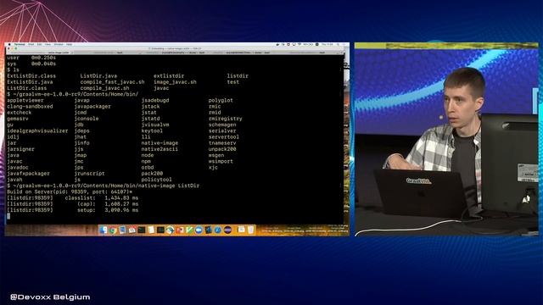Click the red presentation app icon in dock
The height and width of the screenshot is (305, 543).
(x=179, y=230)
